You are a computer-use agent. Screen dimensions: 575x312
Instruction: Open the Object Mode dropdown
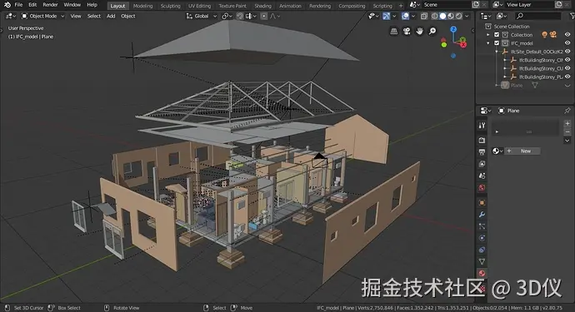tap(42, 16)
